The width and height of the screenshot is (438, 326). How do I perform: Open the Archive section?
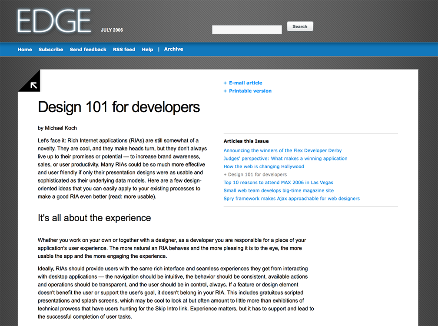pyautogui.click(x=173, y=49)
